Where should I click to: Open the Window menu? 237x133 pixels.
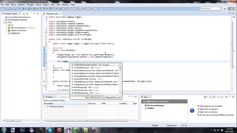click(x=65, y=5)
